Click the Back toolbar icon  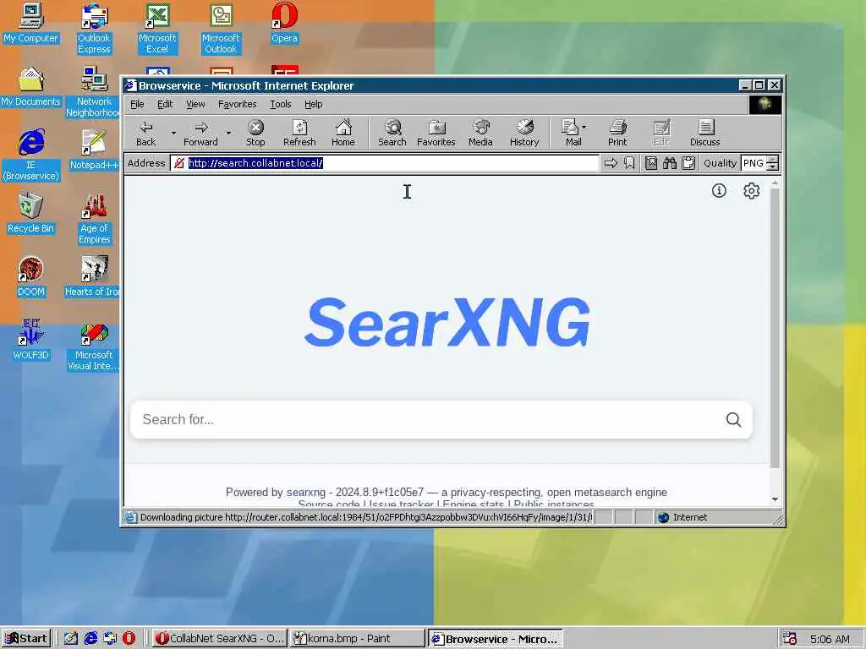coord(145,134)
